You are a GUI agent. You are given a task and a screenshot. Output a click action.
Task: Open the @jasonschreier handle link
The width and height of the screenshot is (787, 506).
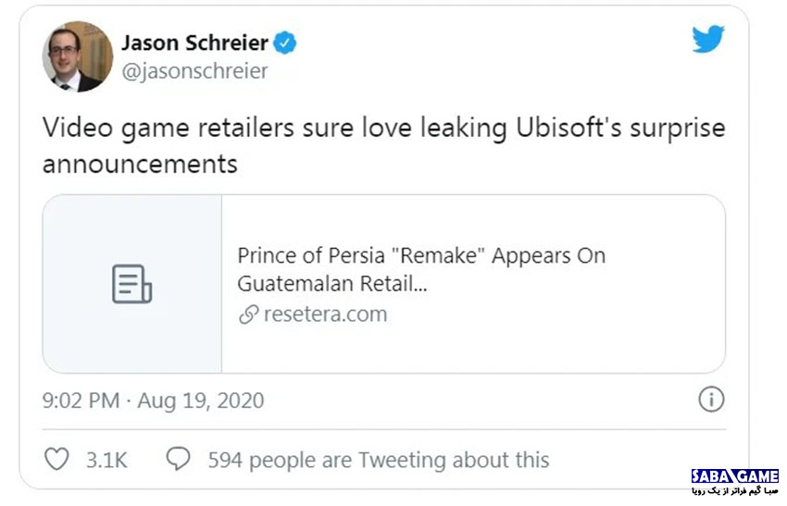click(194, 70)
